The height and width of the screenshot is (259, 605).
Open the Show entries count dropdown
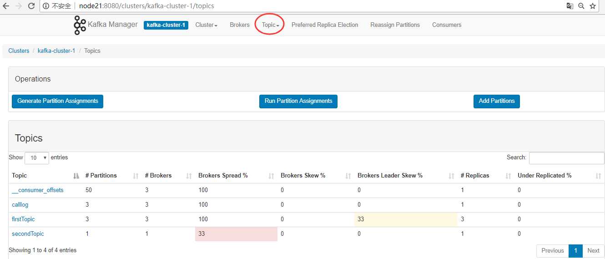click(37, 157)
